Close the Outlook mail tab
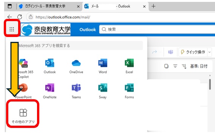The image size is (215, 140). tap(144, 6)
